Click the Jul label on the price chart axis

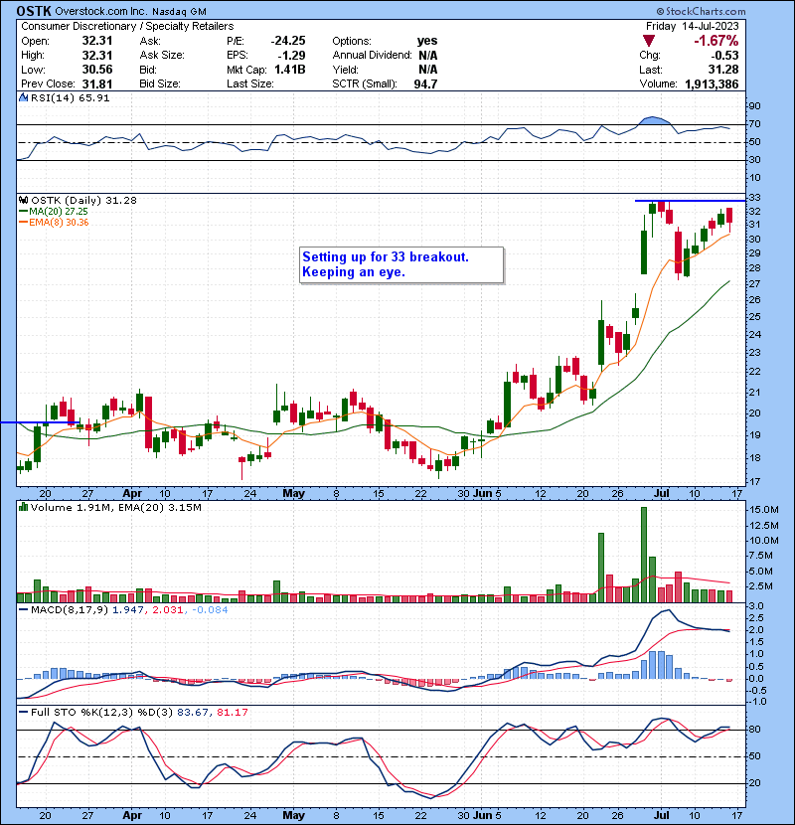pyautogui.click(x=662, y=494)
